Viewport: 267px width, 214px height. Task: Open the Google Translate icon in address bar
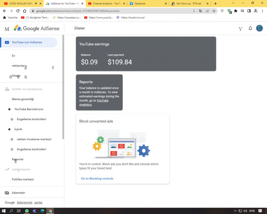[x=201, y=11]
